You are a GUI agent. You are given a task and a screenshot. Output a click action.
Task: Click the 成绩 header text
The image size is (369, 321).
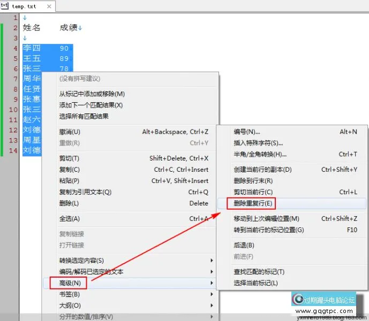[x=68, y=28]
